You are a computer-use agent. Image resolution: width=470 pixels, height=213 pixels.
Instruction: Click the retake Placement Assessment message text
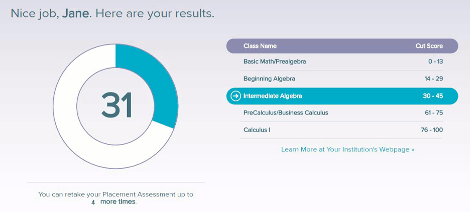tap(115, 194)
